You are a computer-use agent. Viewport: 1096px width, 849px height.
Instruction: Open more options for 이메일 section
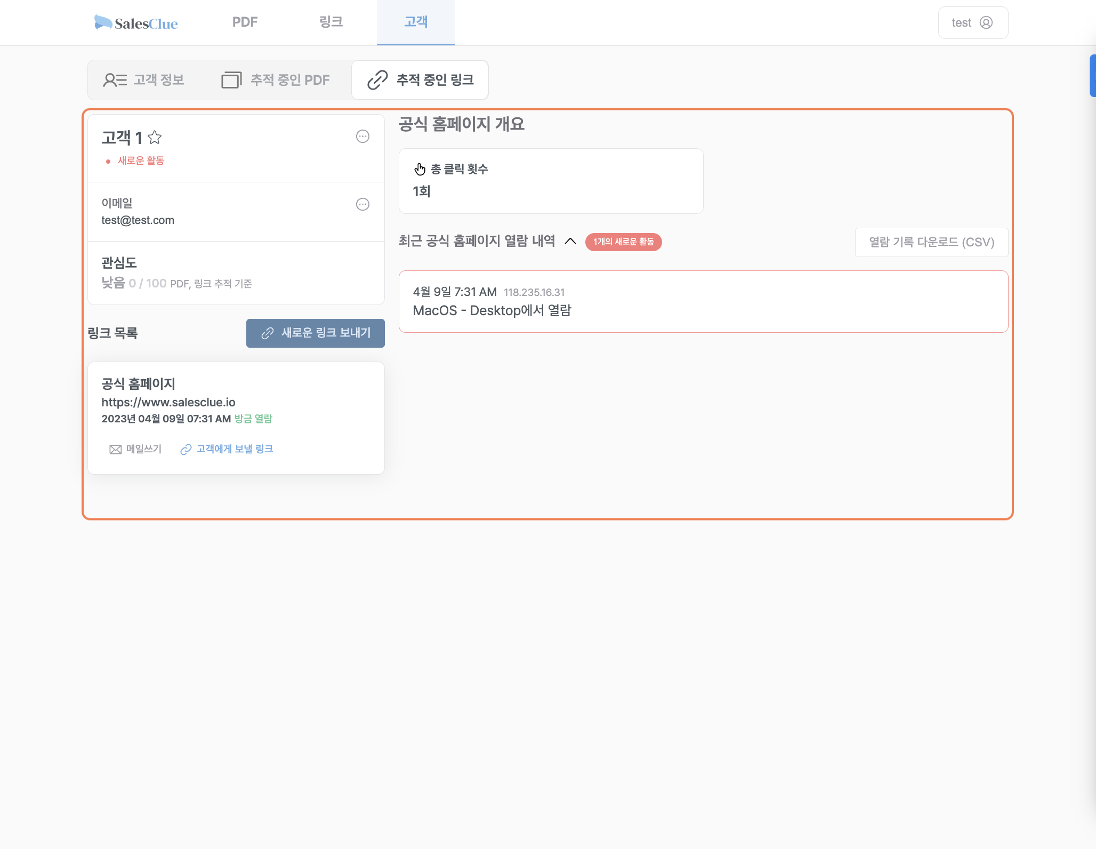point(362,204)
